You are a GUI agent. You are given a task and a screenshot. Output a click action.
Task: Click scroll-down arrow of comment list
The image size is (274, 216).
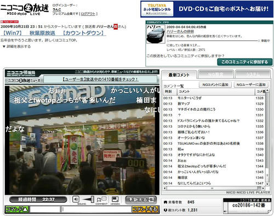267,184
